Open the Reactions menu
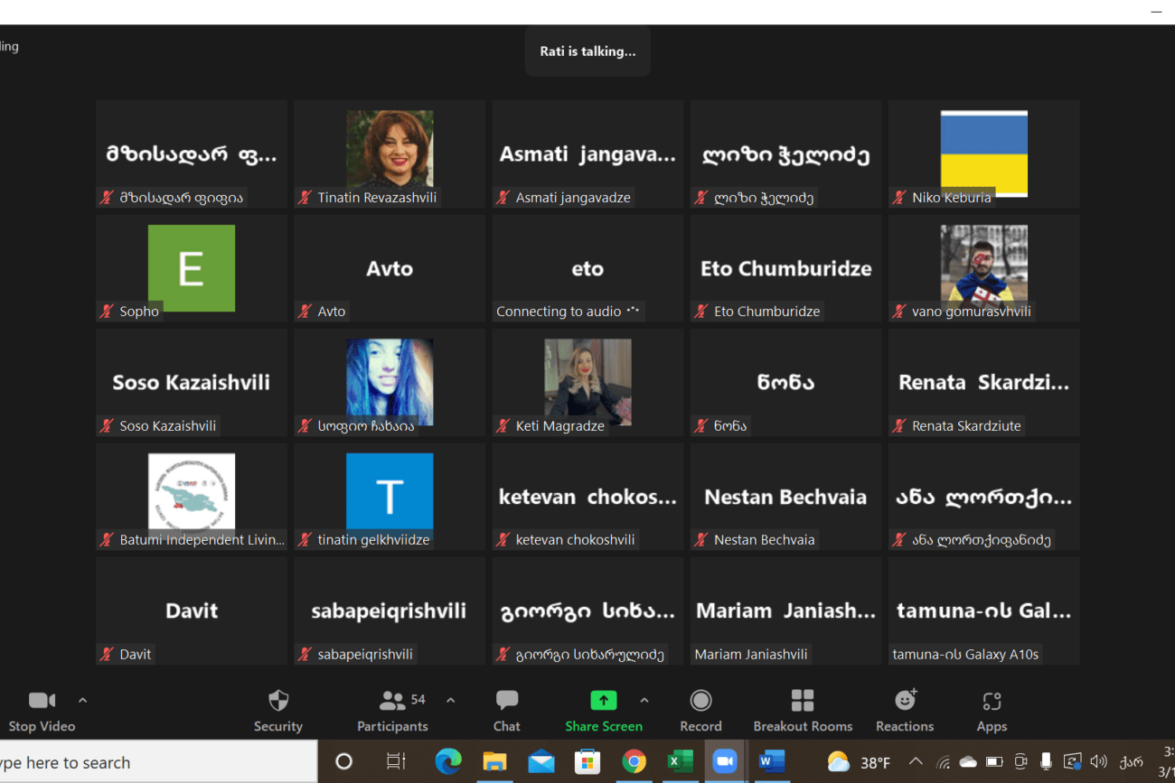1175x783 pixels. point(904,710)
